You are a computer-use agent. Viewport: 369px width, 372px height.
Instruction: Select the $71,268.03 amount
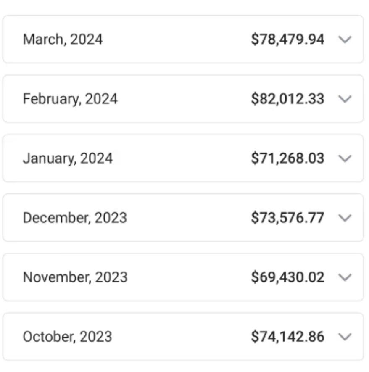pyautogui.click(x=288, y=158)
